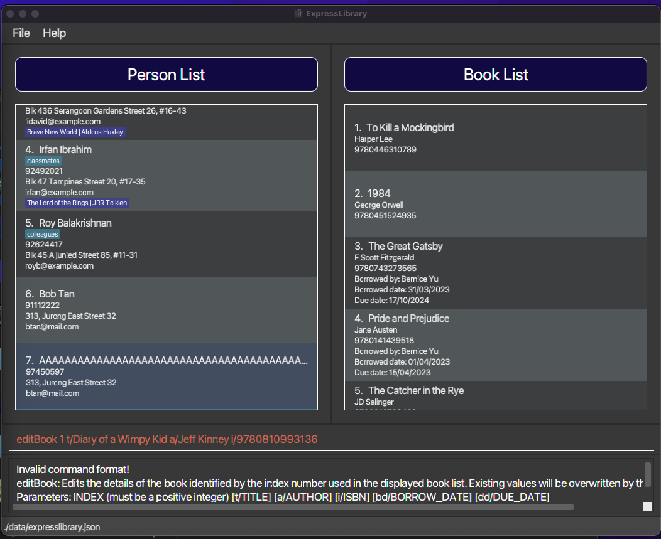Viewport: 661px width, 539px height.
Task: Click ISBN 9780743273565
Action: point(385,268)
